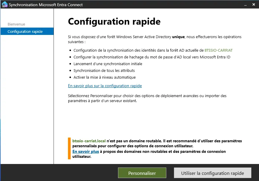This screenshot has width=259, height=181.
Task: Close the Synchronisation Microsoft Entra Connect window
Action: [x=254, y=5]
